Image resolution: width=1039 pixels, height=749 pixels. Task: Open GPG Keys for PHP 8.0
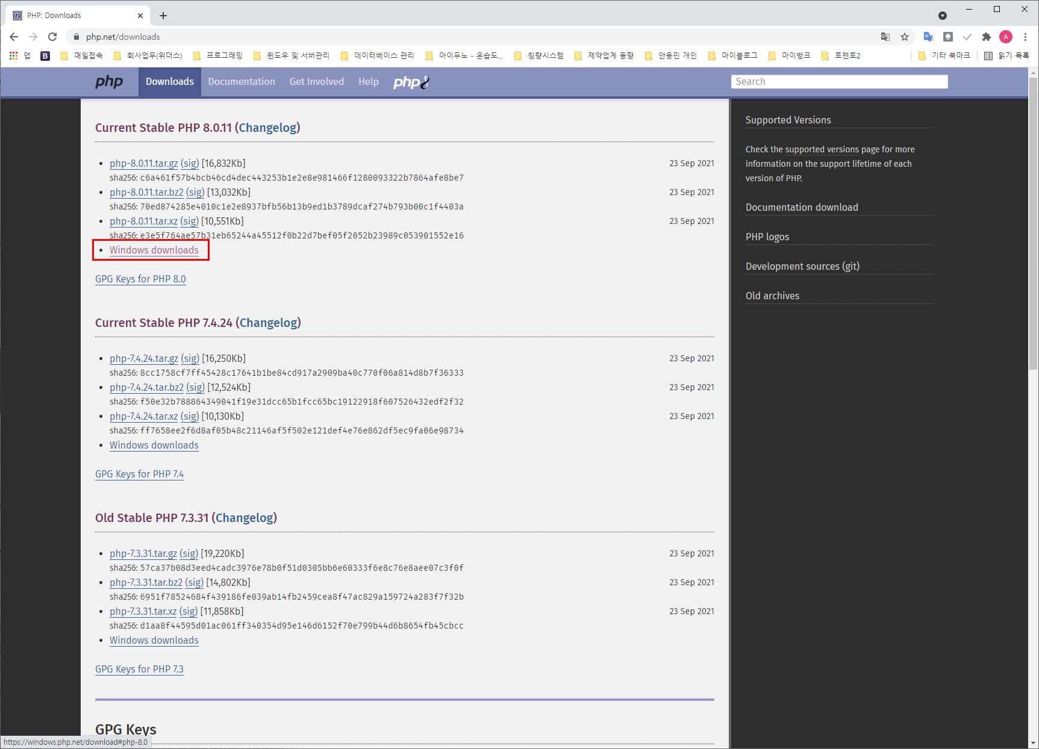point(140,279)
